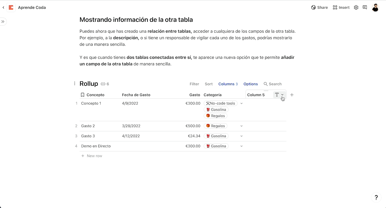Select the Concepto 1 cell

click(x=91, y=103)
